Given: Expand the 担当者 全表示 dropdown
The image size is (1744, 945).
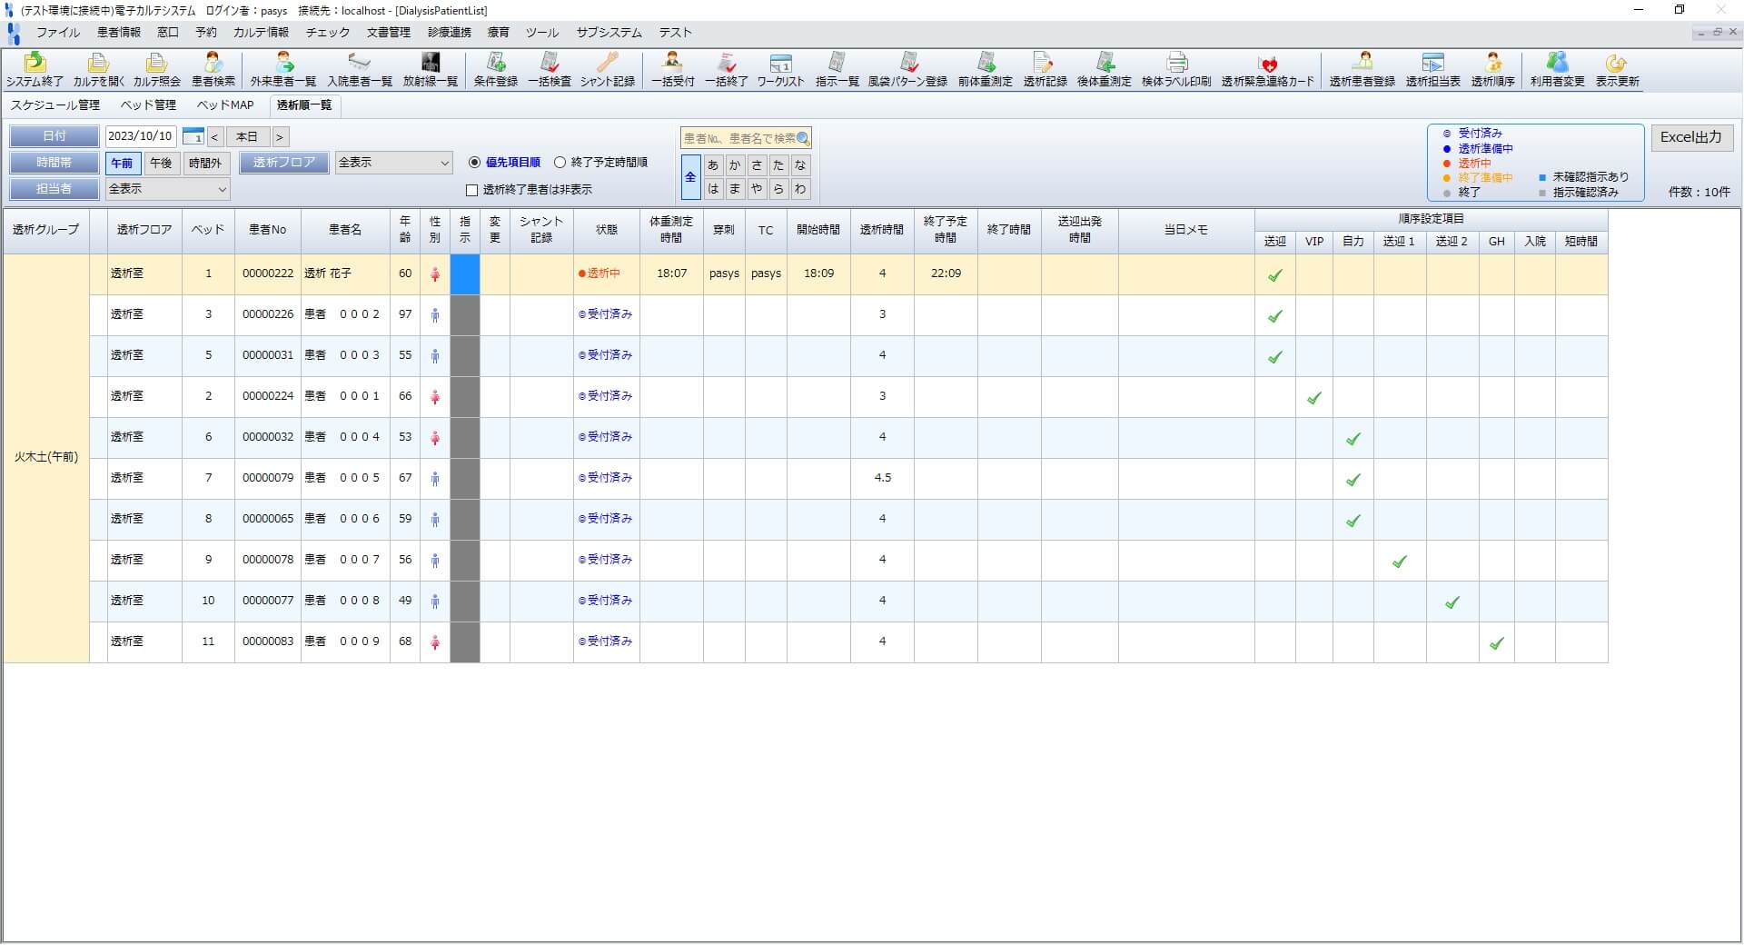Looking at the screenshot, I should pyautogui.click(x=167, y=189).
